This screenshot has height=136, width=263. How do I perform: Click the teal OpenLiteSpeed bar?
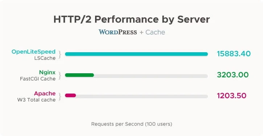136,54
